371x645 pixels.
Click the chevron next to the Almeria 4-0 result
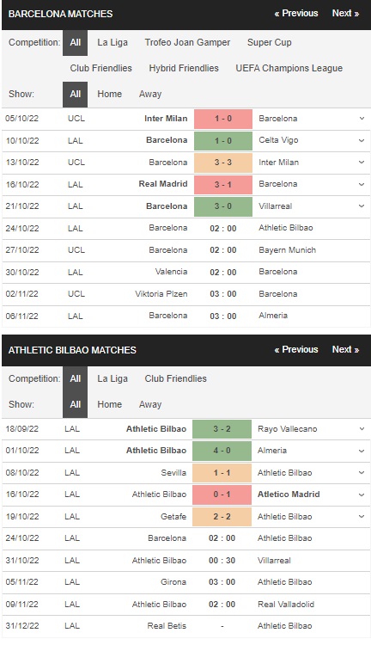(x=362, y=451)
